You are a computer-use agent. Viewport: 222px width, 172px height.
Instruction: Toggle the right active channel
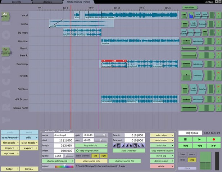104,156
